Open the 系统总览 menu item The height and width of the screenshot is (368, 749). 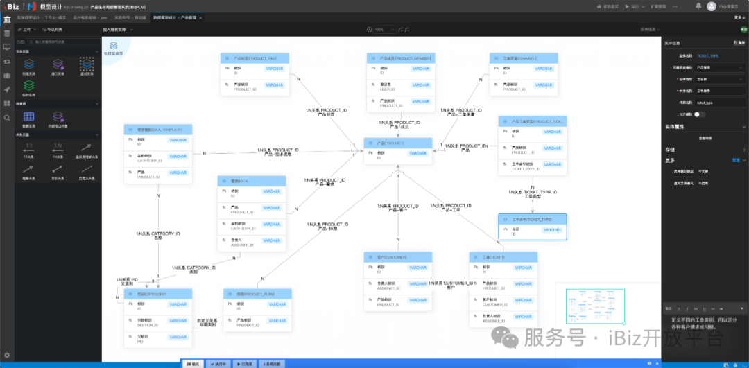(x=608, y=7)
